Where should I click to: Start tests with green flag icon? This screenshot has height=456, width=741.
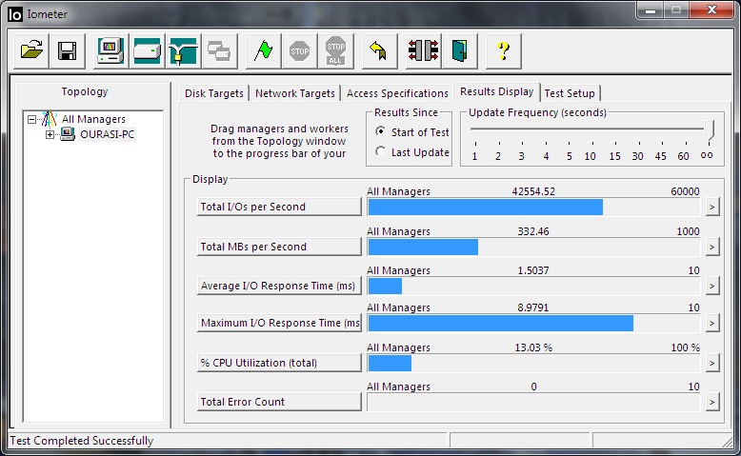pyautogui.click(x=263, y=50)
